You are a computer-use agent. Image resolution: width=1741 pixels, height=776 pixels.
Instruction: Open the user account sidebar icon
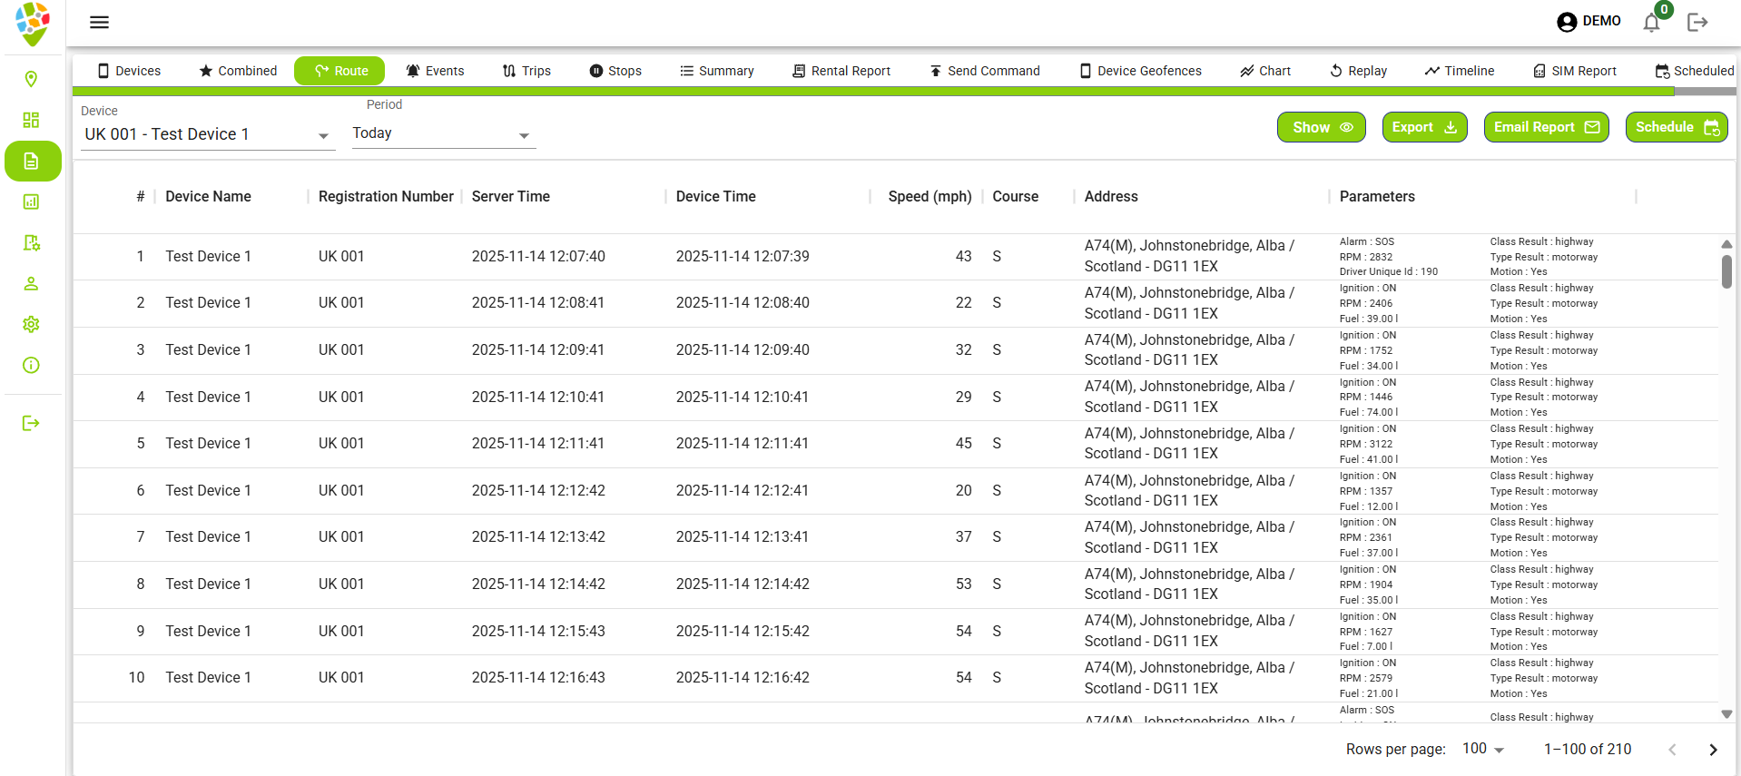[x=31, y=284]
